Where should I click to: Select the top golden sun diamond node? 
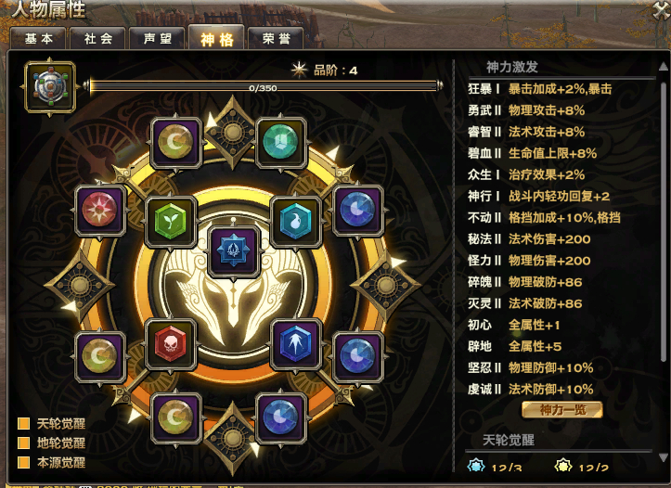coord(232,132)
